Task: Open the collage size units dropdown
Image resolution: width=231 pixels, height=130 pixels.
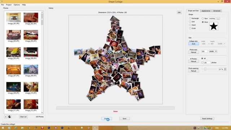Action: point(221,44)
